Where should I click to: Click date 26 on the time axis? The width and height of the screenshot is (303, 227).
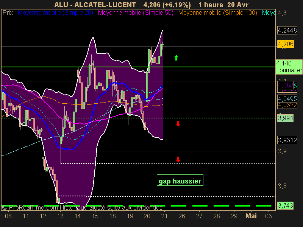(x=182, y=216)
